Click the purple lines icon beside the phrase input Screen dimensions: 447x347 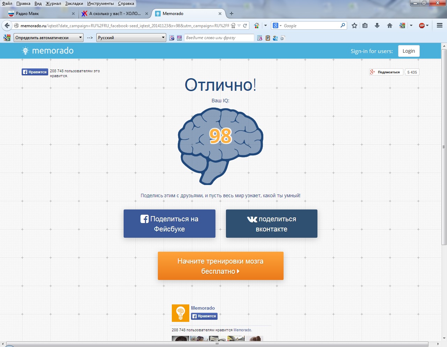pos(179,38)
